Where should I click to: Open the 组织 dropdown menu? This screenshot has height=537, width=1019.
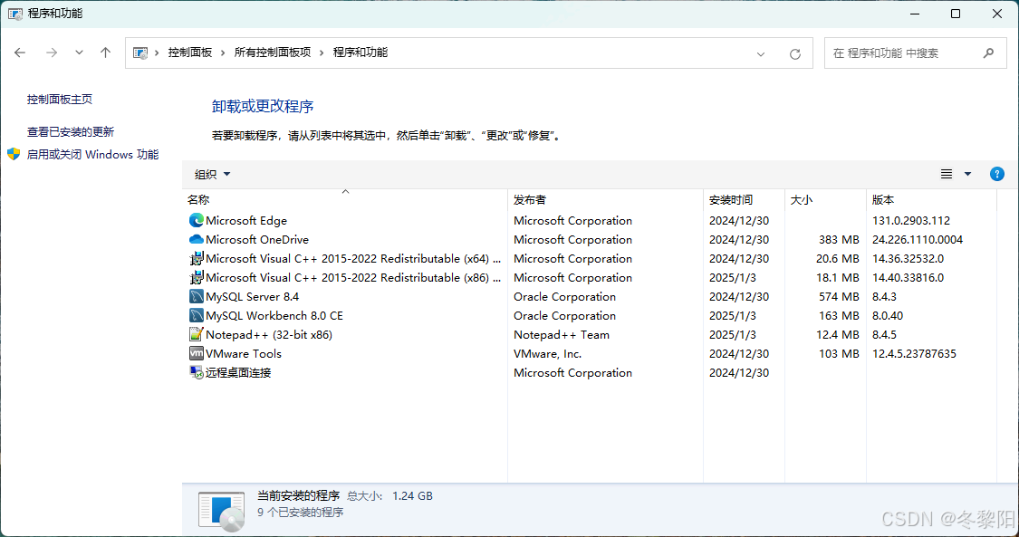click(x=213, y=174)
